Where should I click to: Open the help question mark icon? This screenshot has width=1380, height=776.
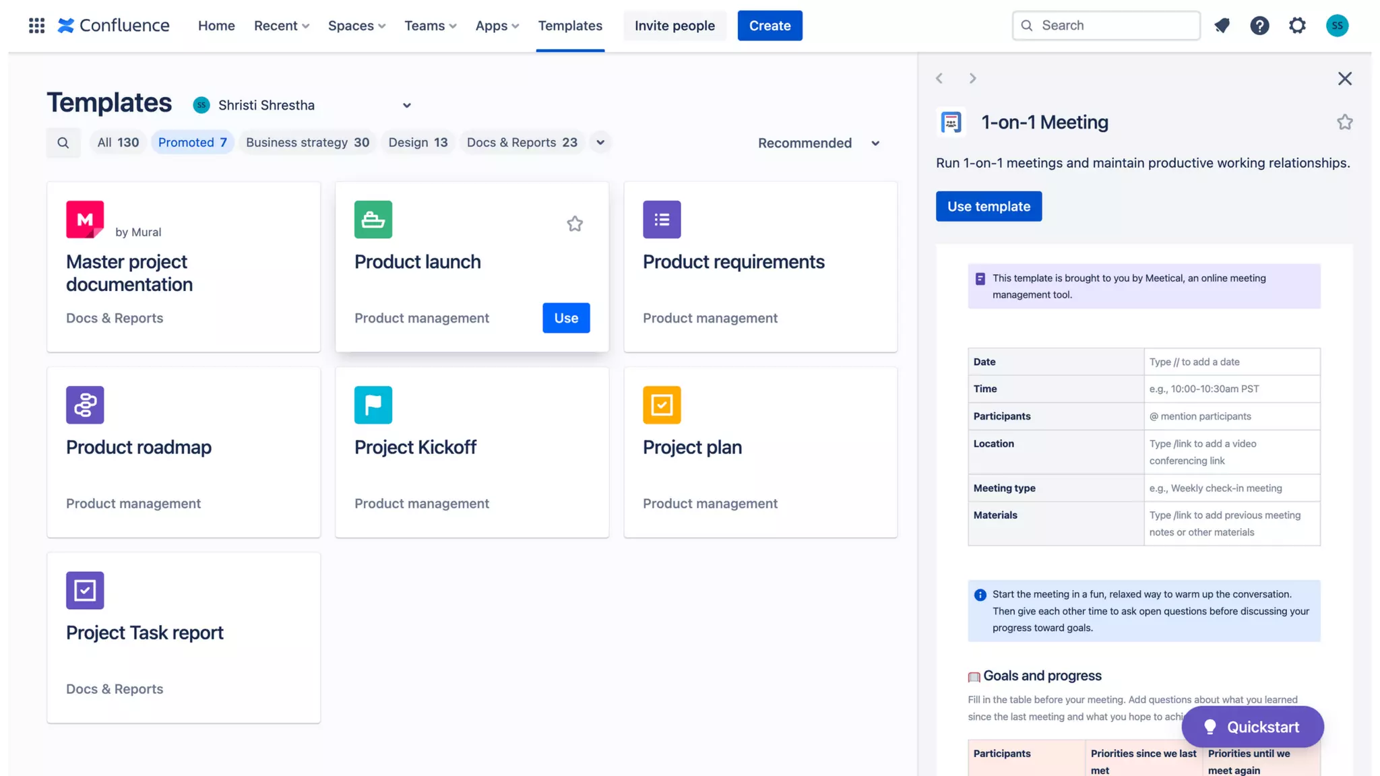tap(1259, 26)
